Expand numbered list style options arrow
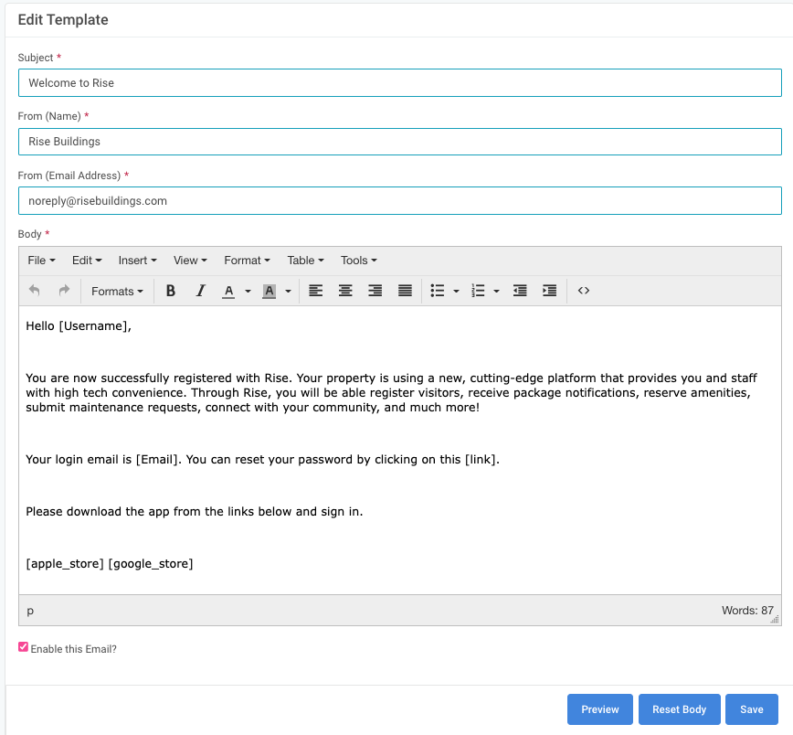This screenshot has width=793, height=735. [497, 291]
